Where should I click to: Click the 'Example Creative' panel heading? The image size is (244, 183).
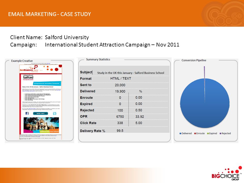pos(22,61)
